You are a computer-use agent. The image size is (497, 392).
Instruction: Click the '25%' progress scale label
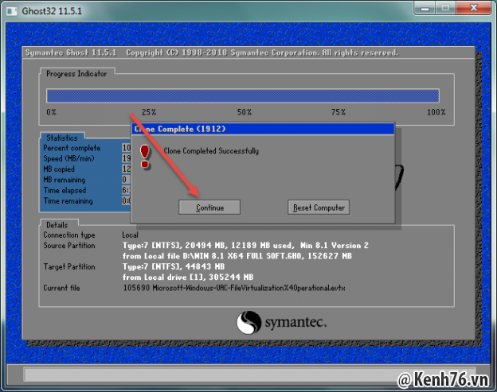click(149, 112)
